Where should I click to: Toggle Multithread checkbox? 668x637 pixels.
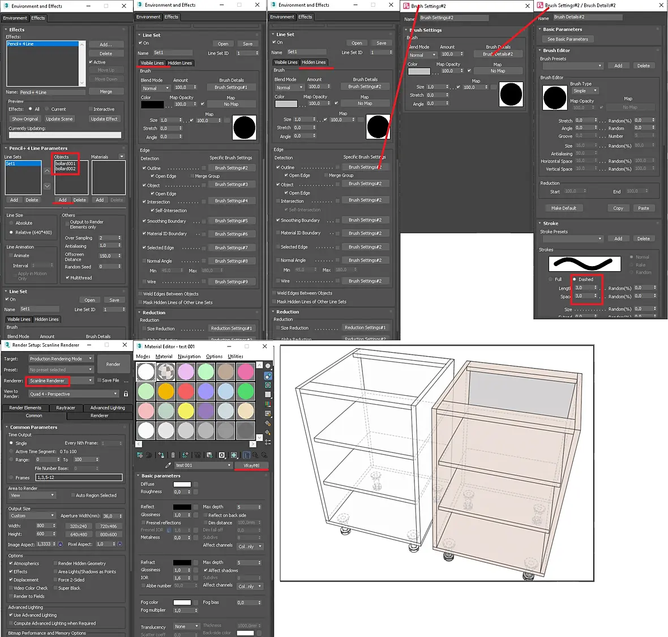[67, 278]
